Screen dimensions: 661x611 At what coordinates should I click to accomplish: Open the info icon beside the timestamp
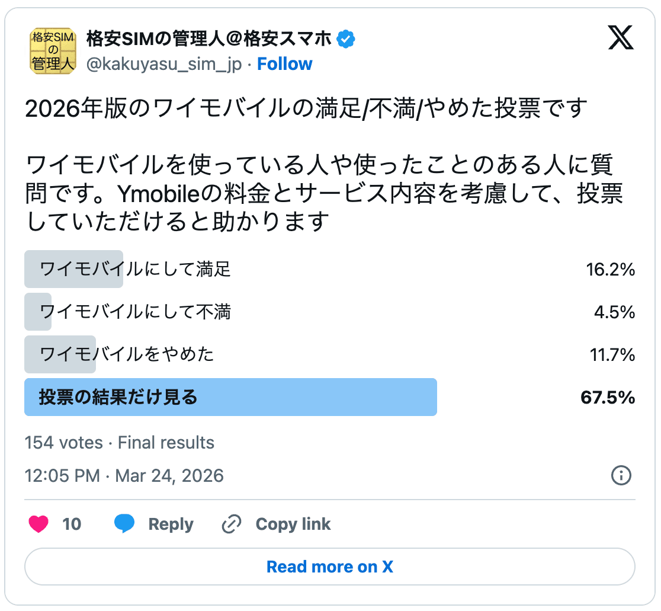tap(621, 476)
